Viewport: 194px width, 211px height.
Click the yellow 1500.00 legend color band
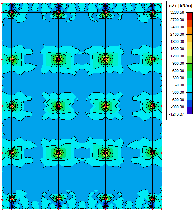(x=189, y=53)
